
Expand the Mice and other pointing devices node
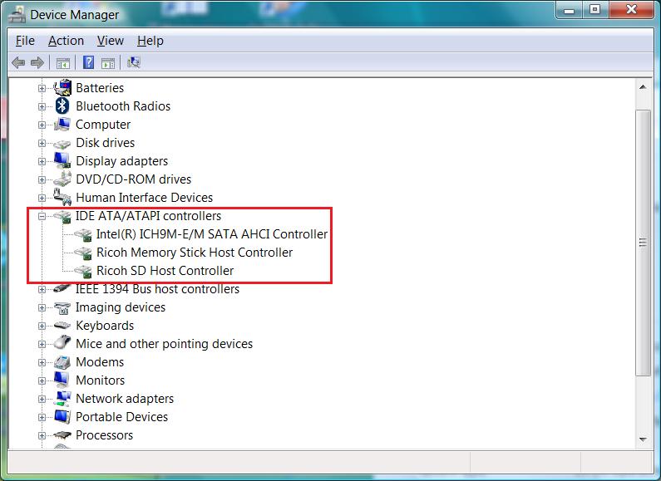(42, 344)
